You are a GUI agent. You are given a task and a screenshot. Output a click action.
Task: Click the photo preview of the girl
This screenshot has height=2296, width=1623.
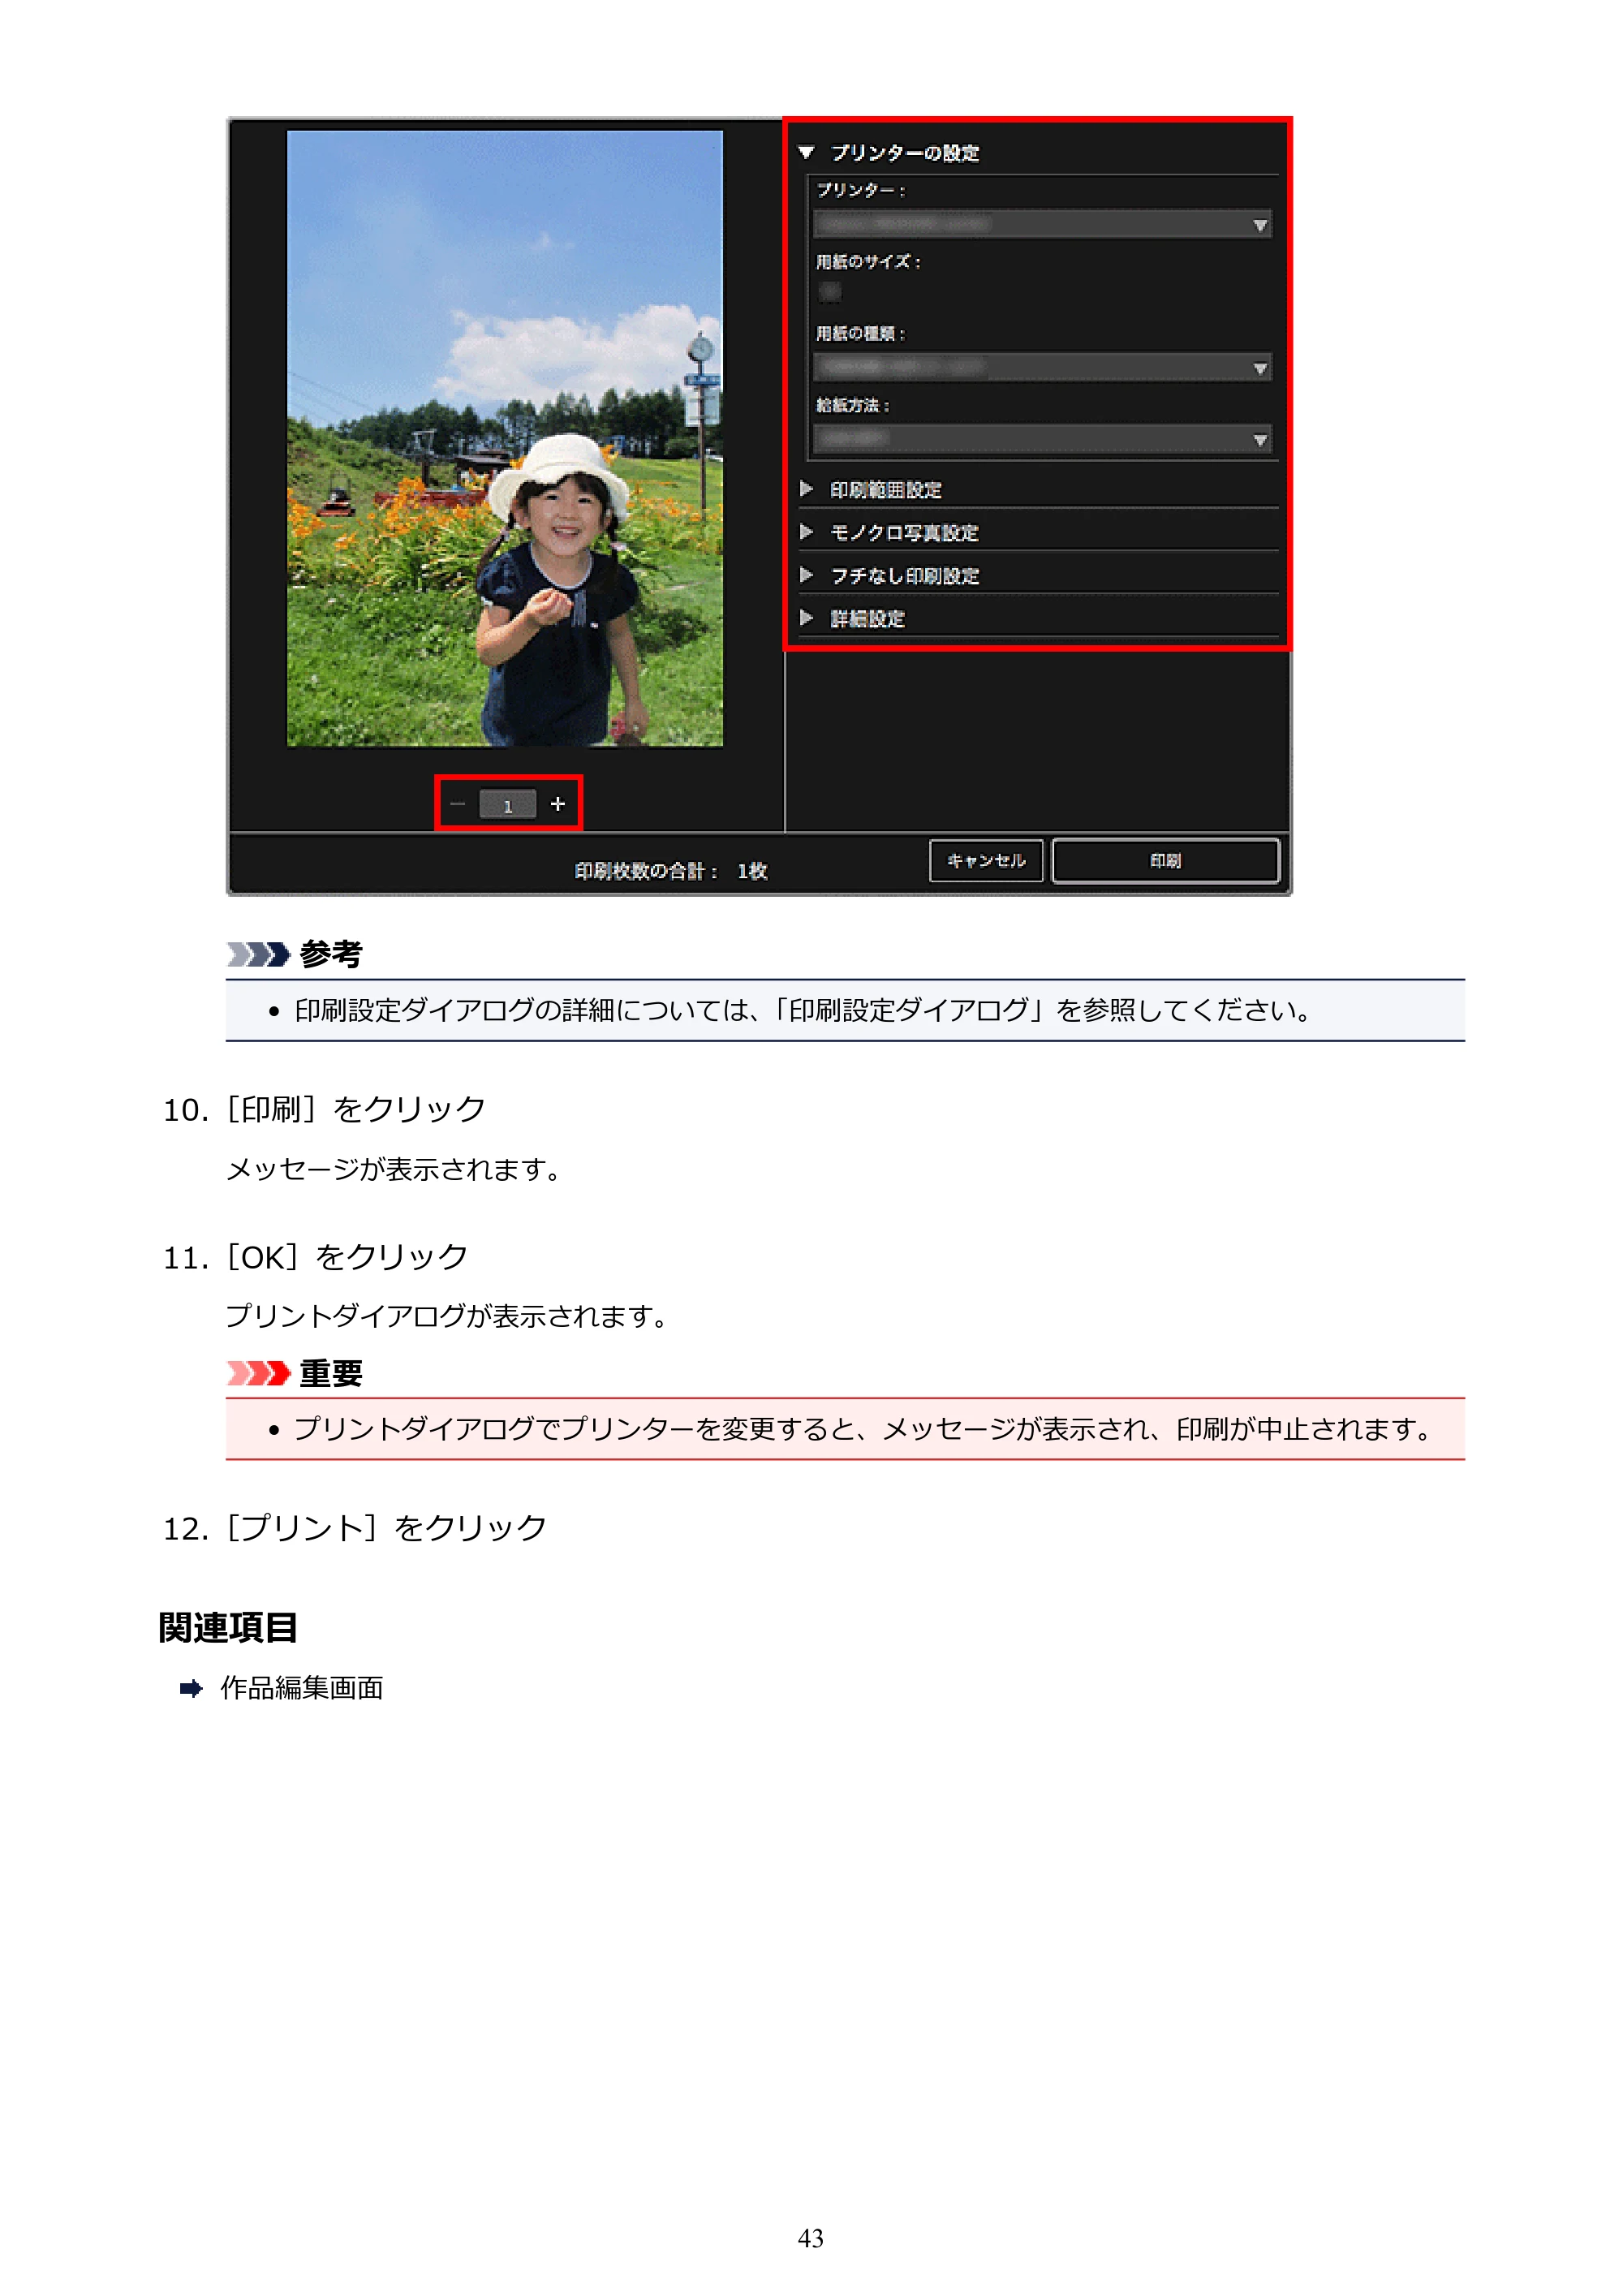505,438
